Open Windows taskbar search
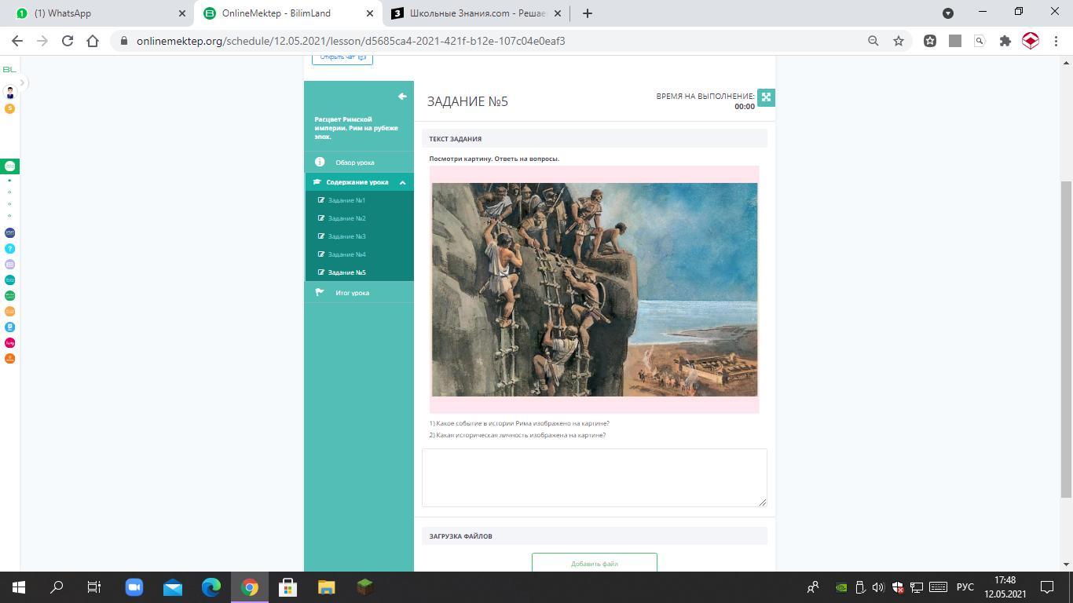Screen dimensions: 1073x603 (57, 587)
